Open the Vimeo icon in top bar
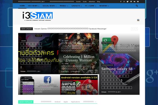This screenshot has width=158, height=105. point(131,2)
